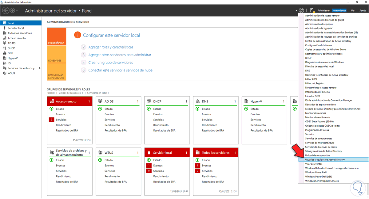The width and height of the screenshot is (369, 199).
Task: Click the DNS tile header icon
Action: 198,101
